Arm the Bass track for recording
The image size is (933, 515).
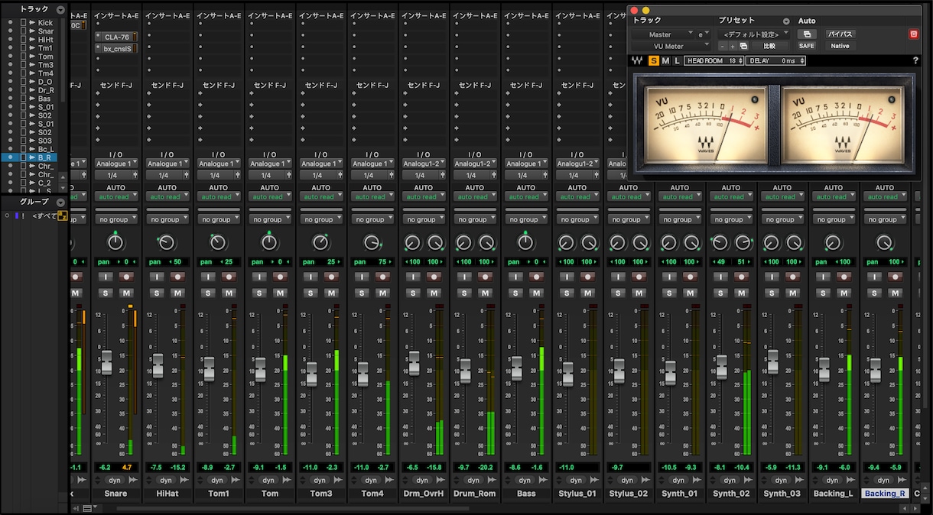[x=535, y=277]
